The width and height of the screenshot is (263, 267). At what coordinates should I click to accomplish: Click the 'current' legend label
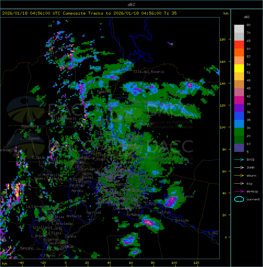[x=253, y=199]
